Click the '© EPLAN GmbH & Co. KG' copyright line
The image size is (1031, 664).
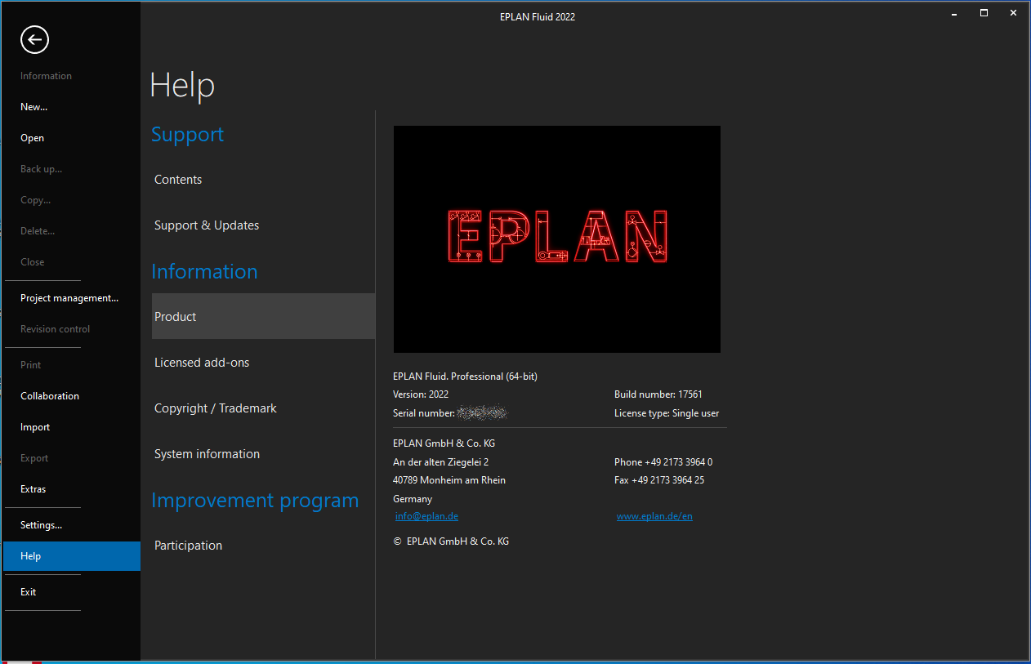pyautogui.click(x=451, y=541)
